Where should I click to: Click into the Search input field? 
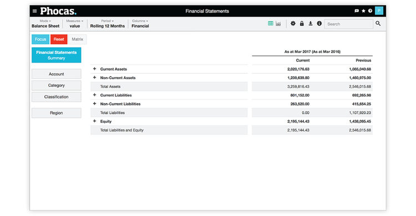click(348, 24)
